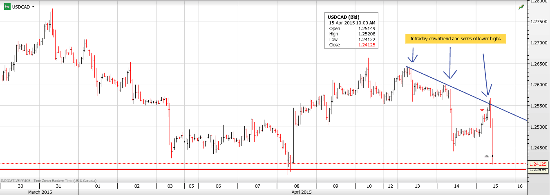
Task: Click the green chart icon at top right
Action: (521, 7)
